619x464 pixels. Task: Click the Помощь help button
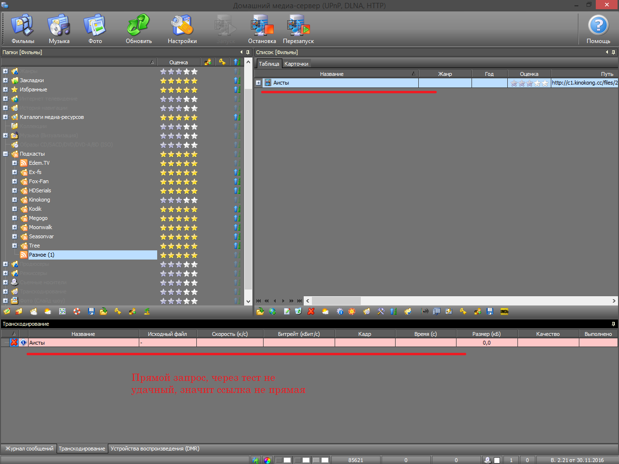tap(598, 29)
